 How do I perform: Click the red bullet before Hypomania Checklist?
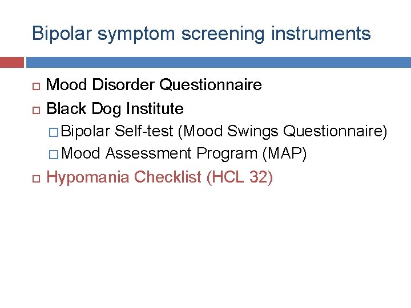pyautogui.click(x=36, y=179)
